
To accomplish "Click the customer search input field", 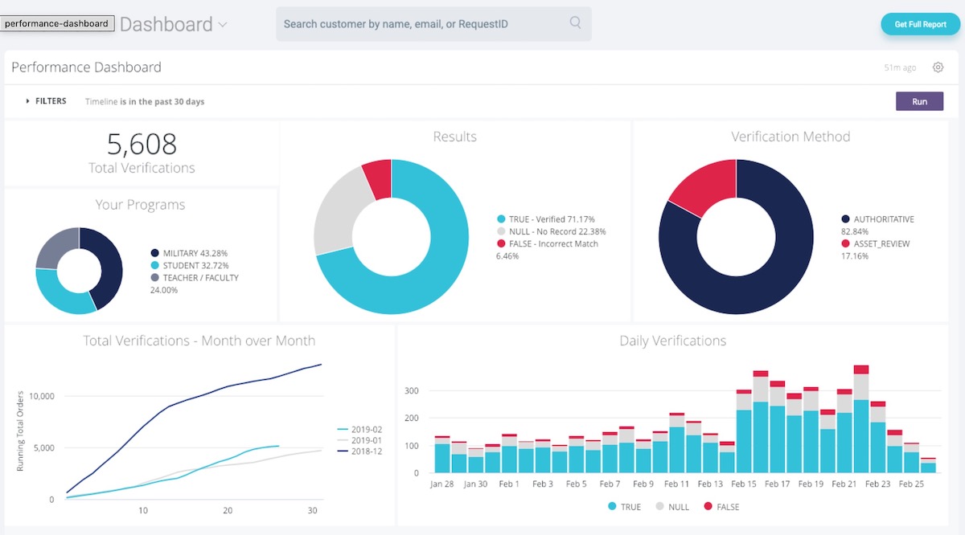I will coord(418,24).
